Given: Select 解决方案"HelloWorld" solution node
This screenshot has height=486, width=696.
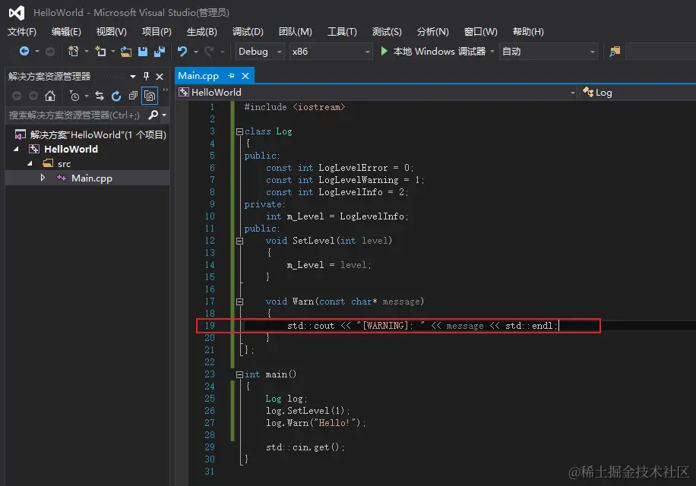Looking at the screenshot, I should tap(91, 134).
